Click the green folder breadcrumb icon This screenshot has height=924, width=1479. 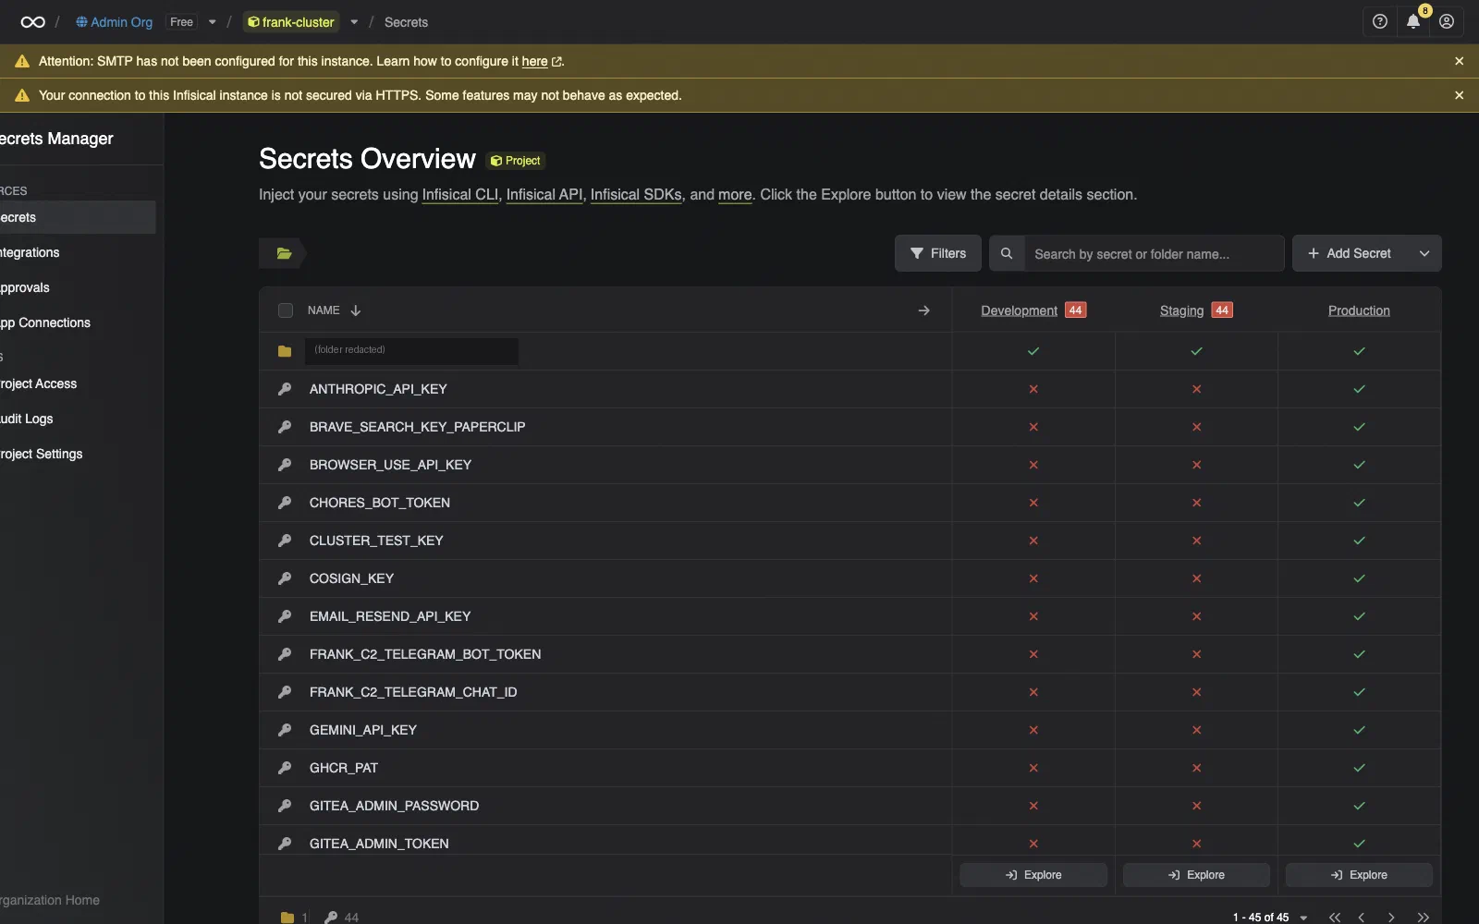point(284,253)
